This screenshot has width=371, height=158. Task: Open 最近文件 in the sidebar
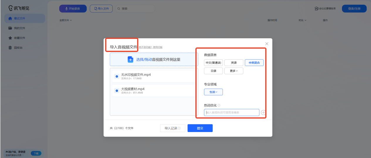[25, 18]
